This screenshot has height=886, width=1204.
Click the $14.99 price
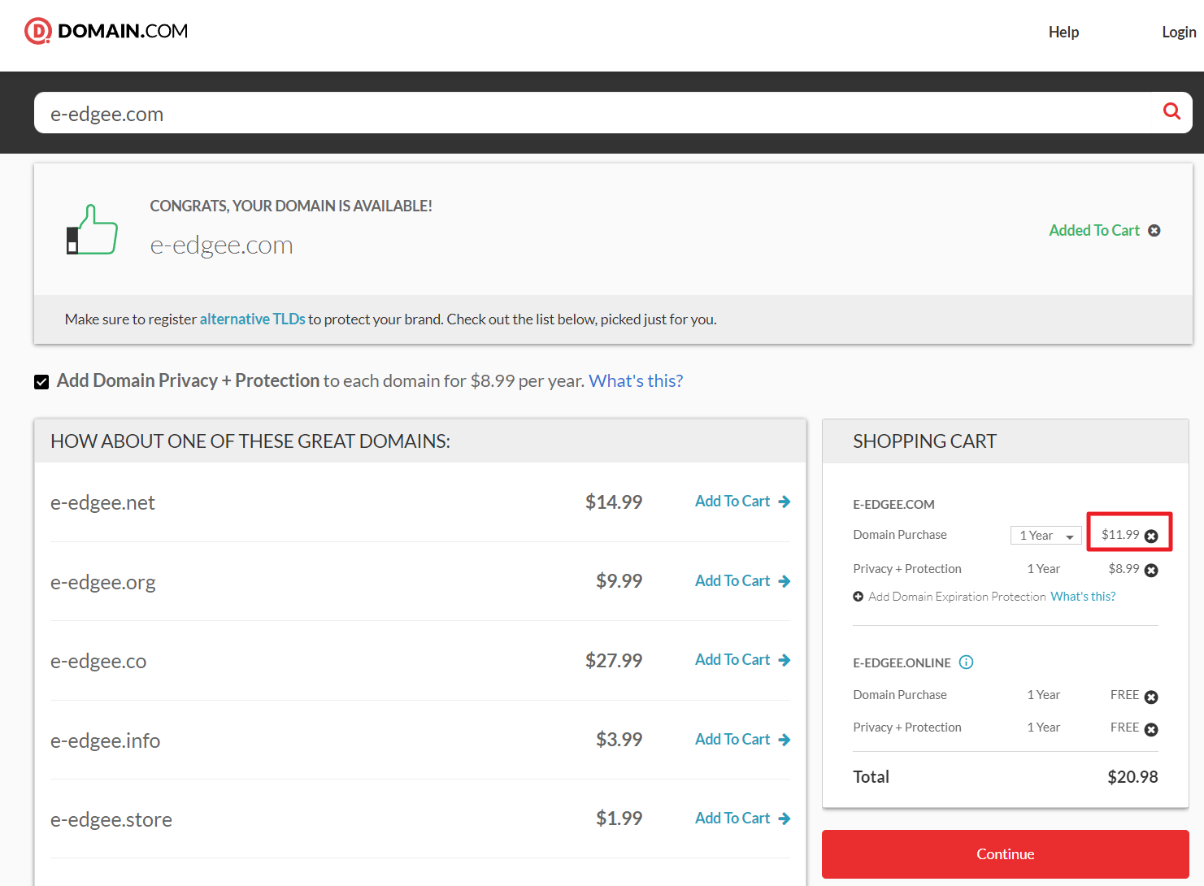point(614,502)
